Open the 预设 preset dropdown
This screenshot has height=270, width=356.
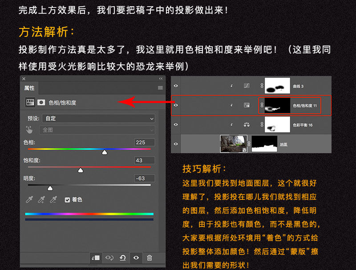pos(98,119)
